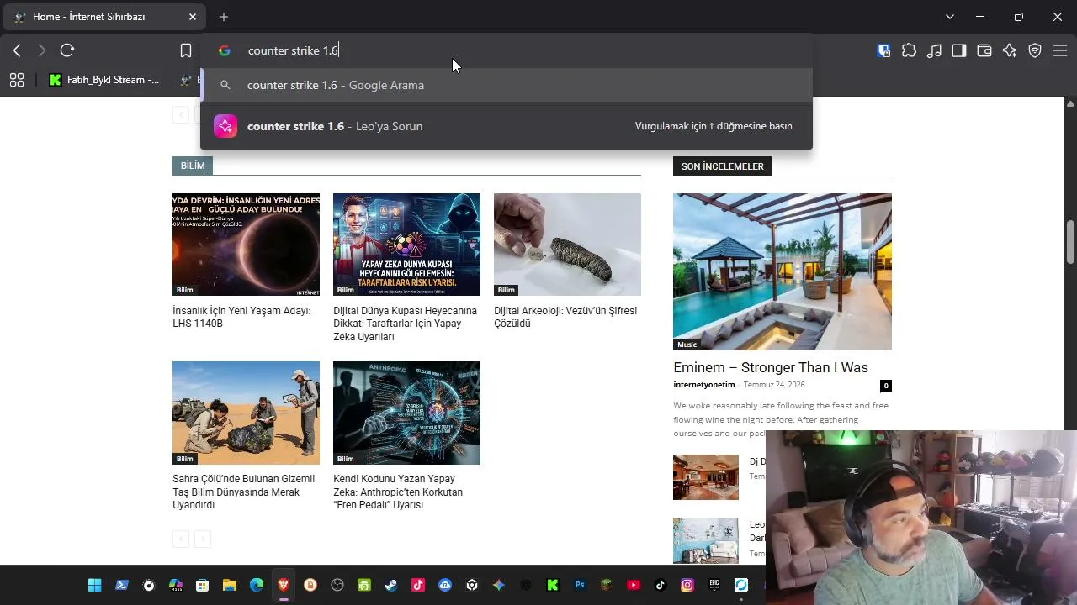Click the page vertical scrollbar thumb
This screenshot has height=605, width=1077.
[x=1071, y=242]
